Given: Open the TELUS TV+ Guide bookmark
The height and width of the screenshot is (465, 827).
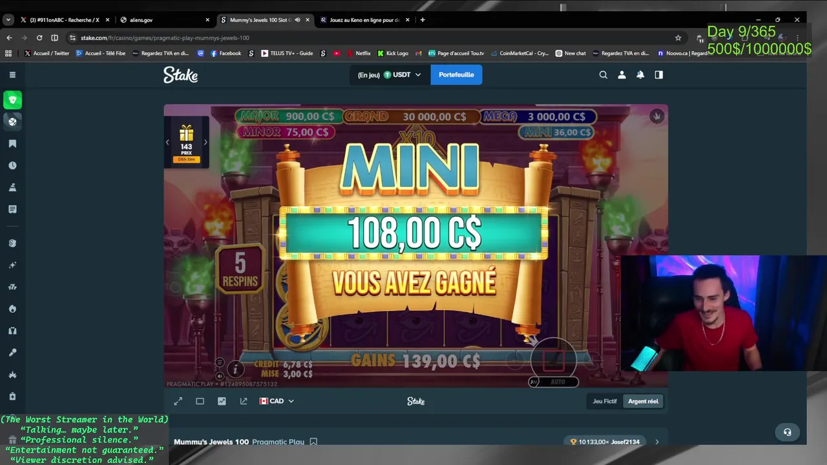Looking at the screenshot, I should click(x=287, y=54).
